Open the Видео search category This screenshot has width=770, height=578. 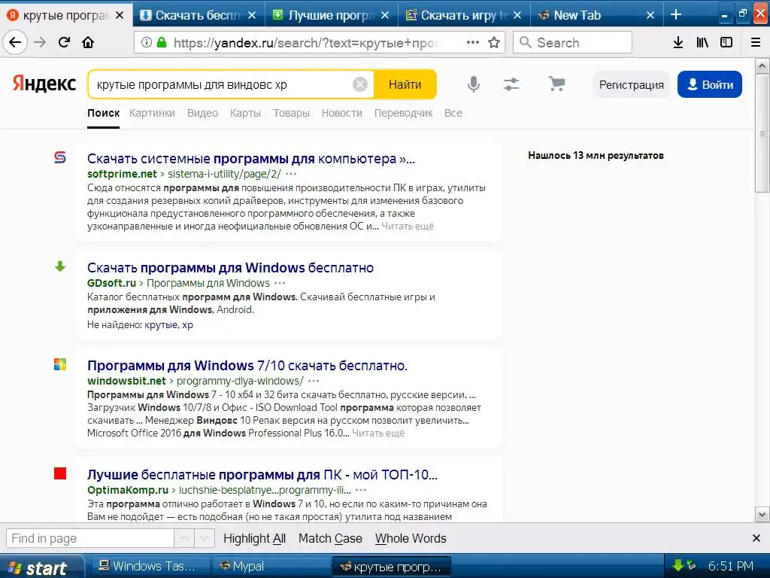pos(202,113)
